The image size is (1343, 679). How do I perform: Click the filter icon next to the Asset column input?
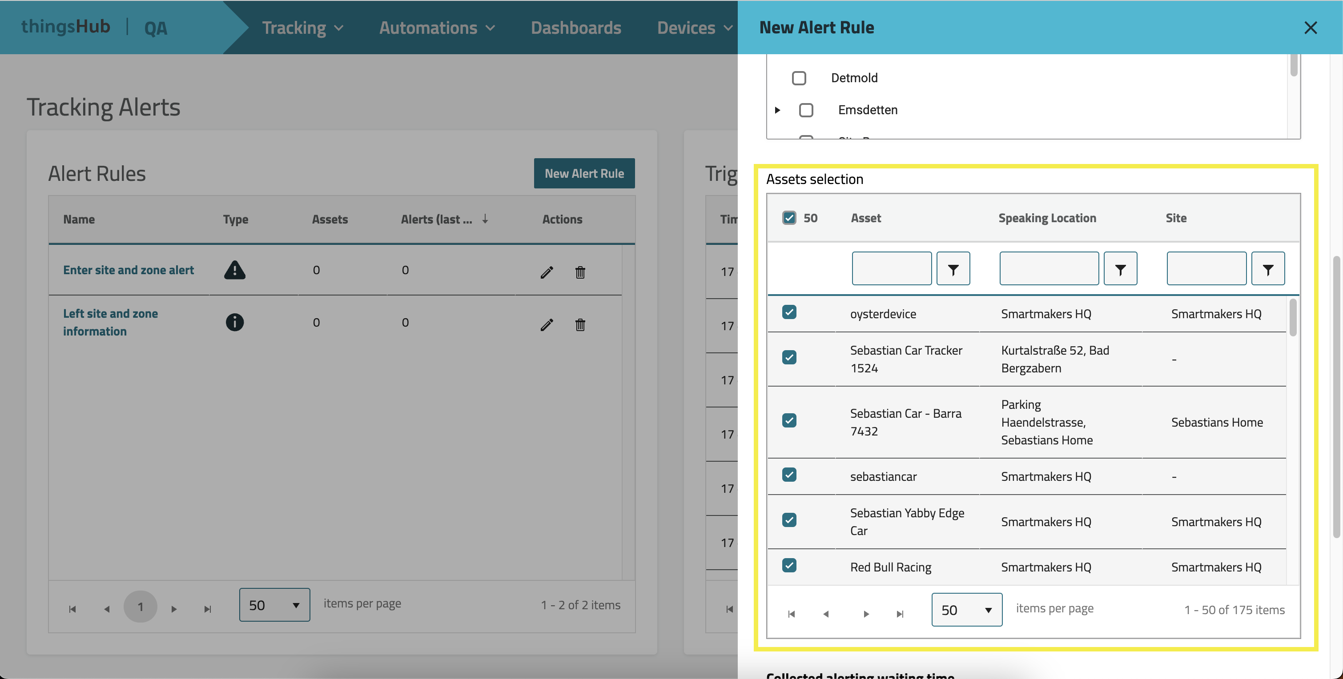tap(953, 269)
